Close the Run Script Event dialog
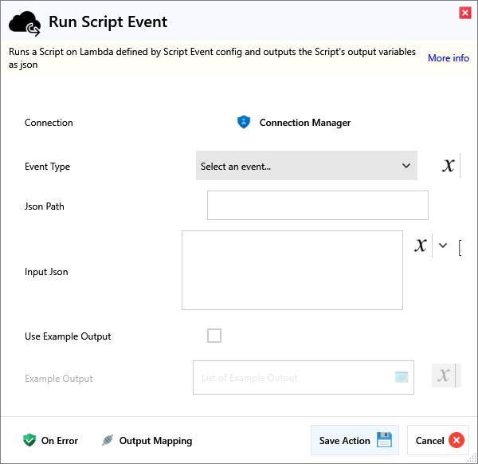 (x=464, y=13)
